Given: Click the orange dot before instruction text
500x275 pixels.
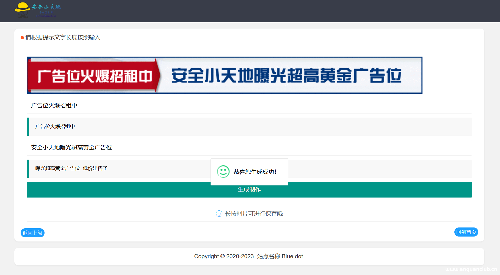Looking at the screenshot, I should [x=21, y=37].
